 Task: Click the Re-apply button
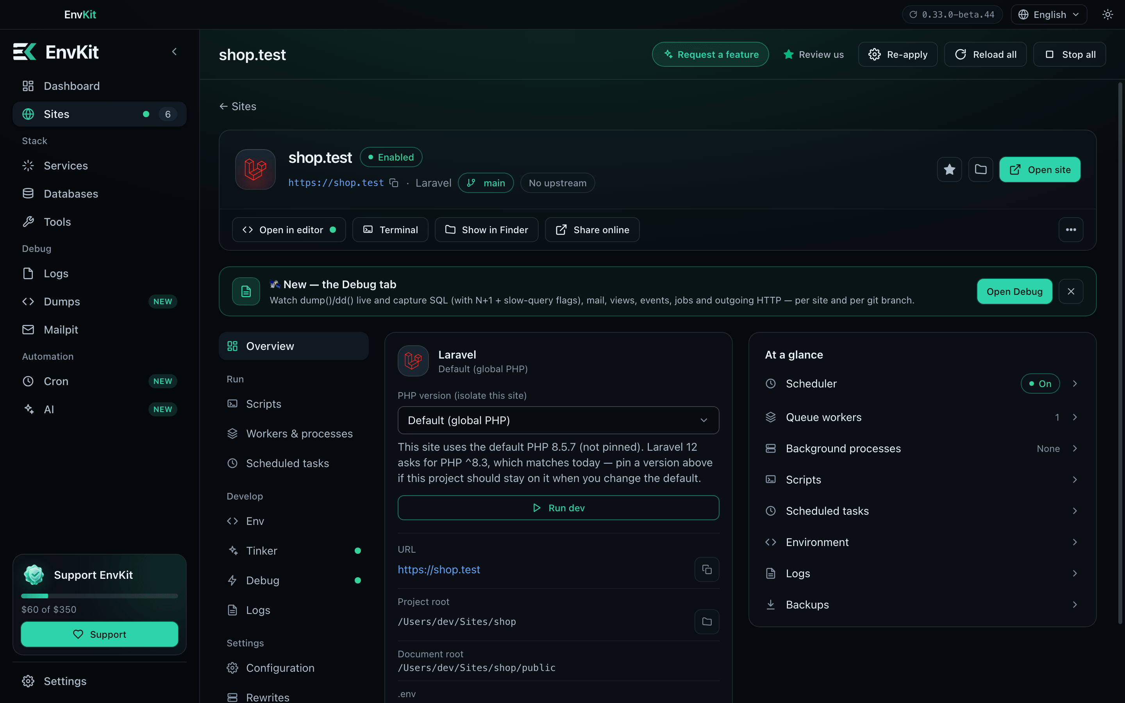[897, 54]
